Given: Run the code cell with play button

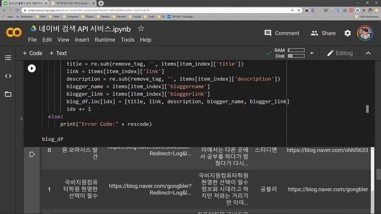Looking at the screenshot, I should click(32, 68).
